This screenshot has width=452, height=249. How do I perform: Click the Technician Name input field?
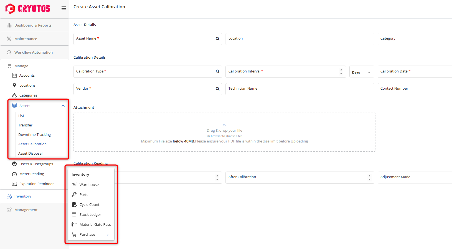pos(299,89)
